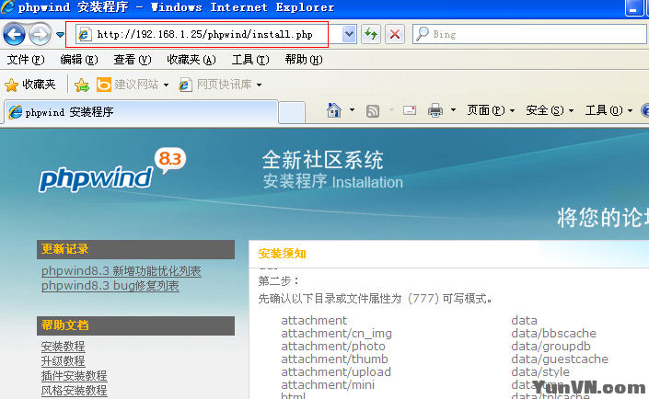Click the Print icon
This screenshot has height=399, width=649.
tap(435, 111)
